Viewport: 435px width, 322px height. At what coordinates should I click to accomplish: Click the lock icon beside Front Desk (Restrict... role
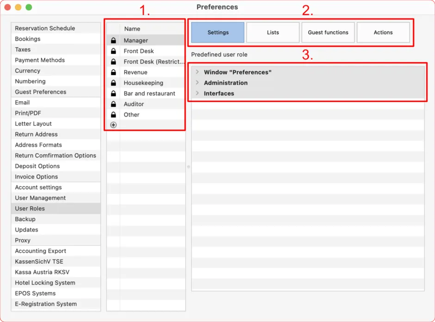point(113,62)
